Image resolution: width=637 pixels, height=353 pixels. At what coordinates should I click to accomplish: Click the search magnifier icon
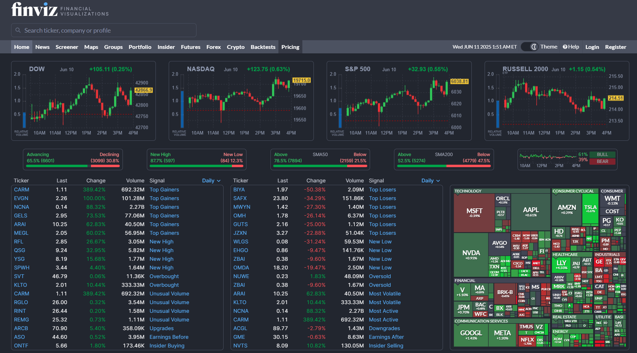click(x=18, y=31)
